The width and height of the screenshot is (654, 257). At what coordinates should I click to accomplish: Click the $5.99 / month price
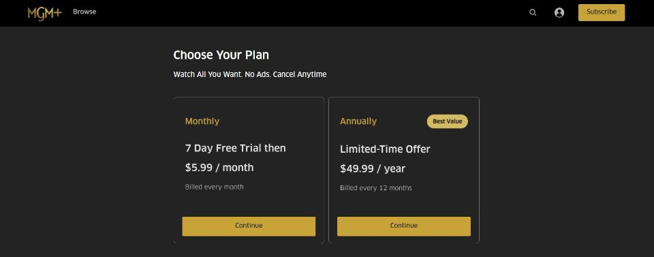219,168
